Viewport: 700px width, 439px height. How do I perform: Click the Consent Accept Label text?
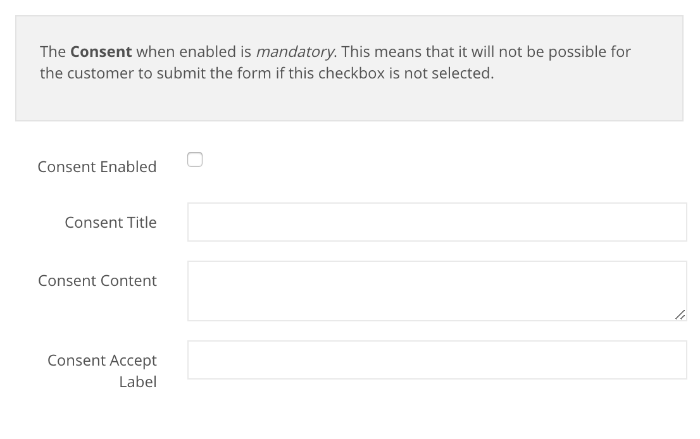pos(101,371)
